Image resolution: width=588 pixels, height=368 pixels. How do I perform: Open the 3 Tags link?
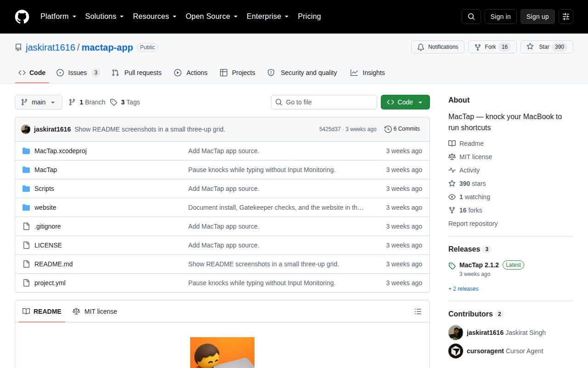pos(125,102)
